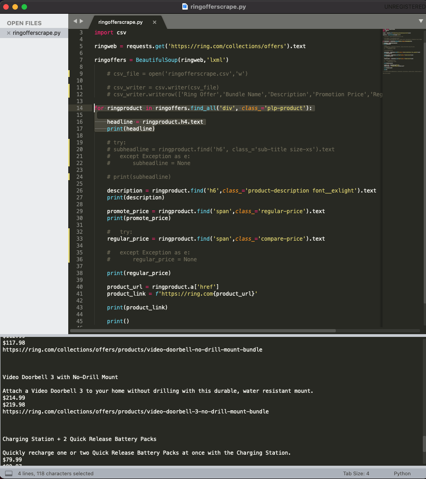Click the video-doorbell-no-drill-mount-bundle URL output

pyautogui.click(x=132, y=349)
